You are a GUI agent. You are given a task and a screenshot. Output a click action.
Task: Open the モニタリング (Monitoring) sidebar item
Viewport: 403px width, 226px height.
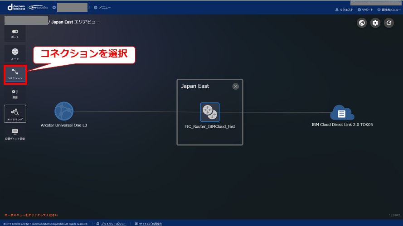[15, 114]
